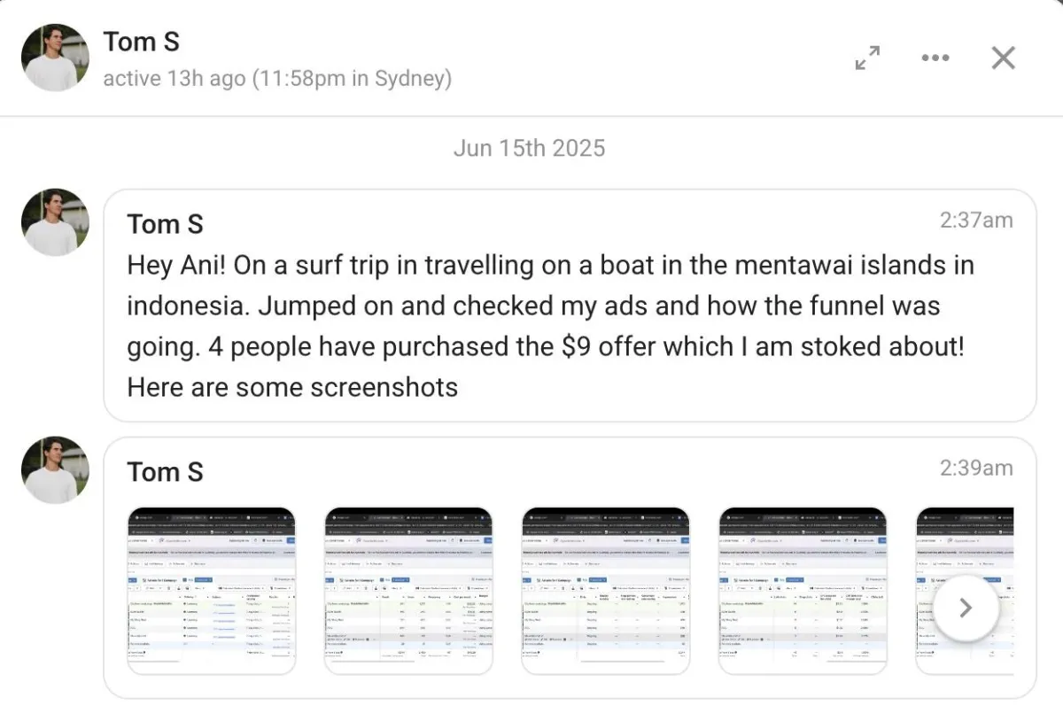The width and height of the screenshot is (1063, 713).
Task: Click Tom S's avatar in the header
Action: [x=55, y=58]
